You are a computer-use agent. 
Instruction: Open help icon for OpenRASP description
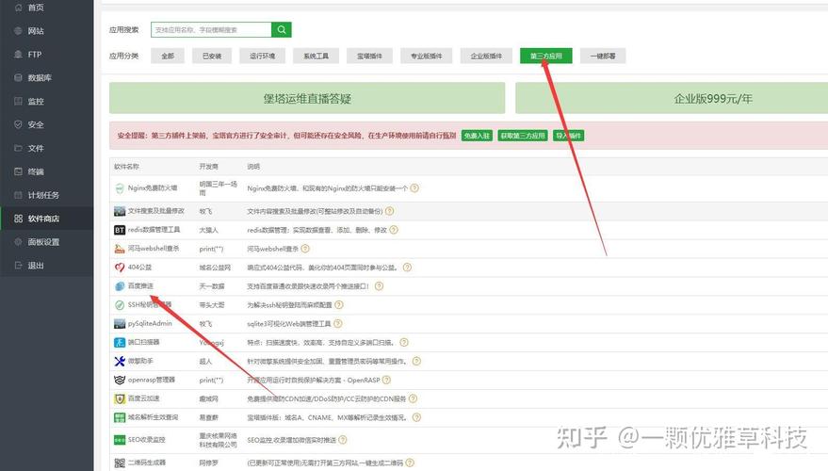(386, 381)
